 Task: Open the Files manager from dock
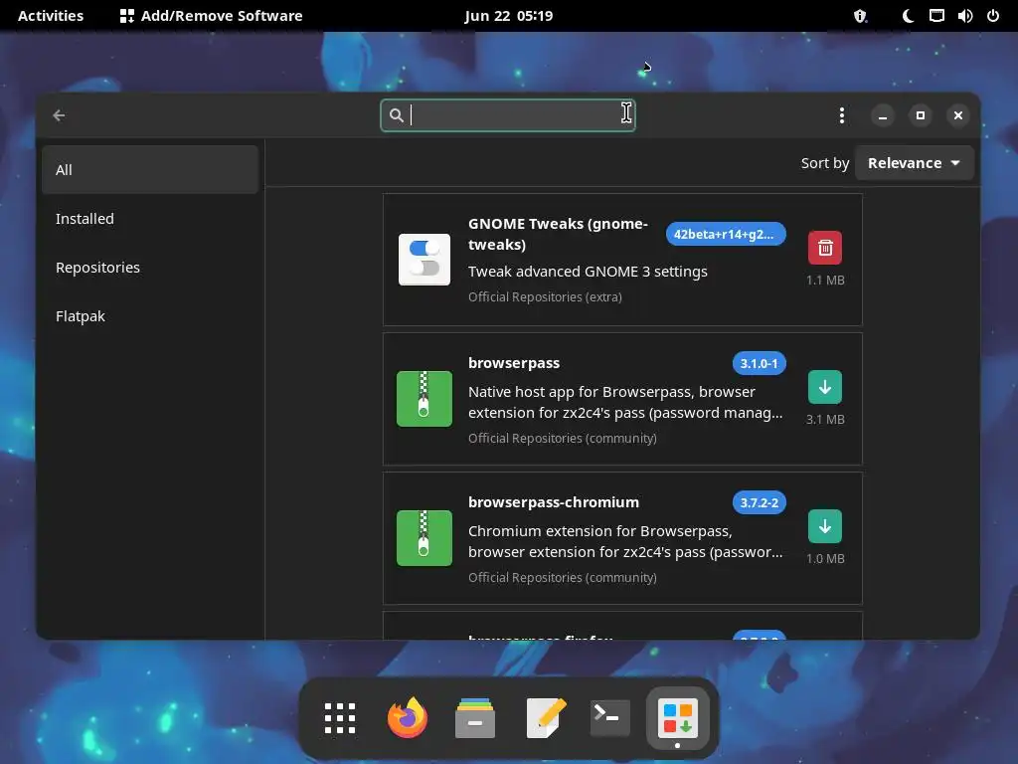[x=474, y=718]
